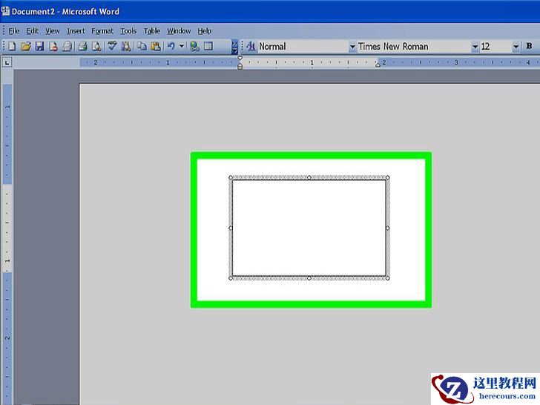Viewport: 540px width, 405px height.
Task: Print the document with printer icon
Action: 82,46
